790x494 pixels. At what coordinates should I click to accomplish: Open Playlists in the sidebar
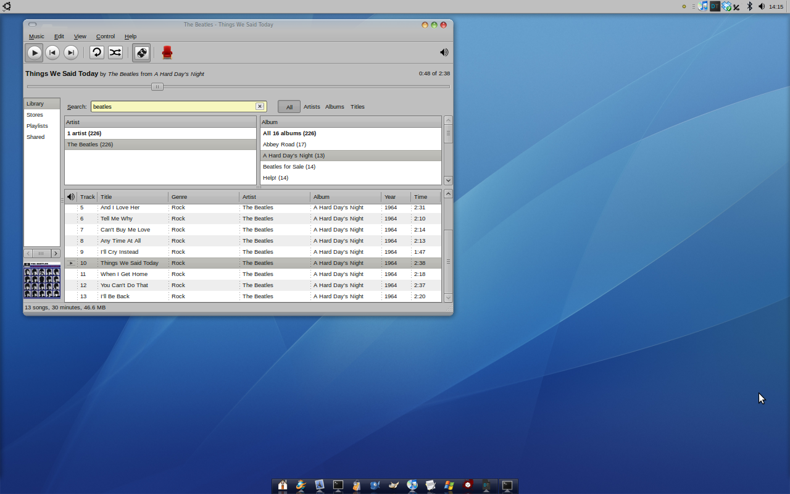click(x=42, y=126)
